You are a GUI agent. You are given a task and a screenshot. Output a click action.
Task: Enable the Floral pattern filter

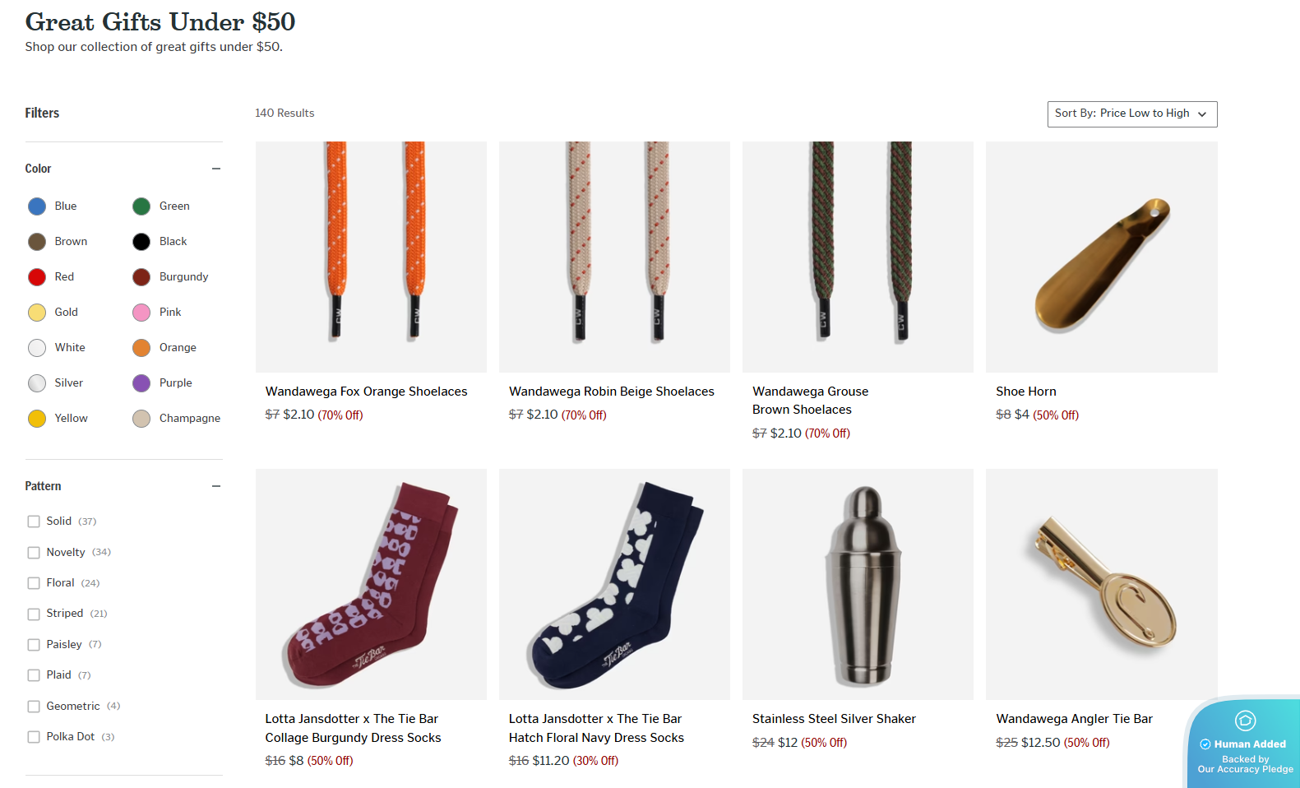coord(34,583)
